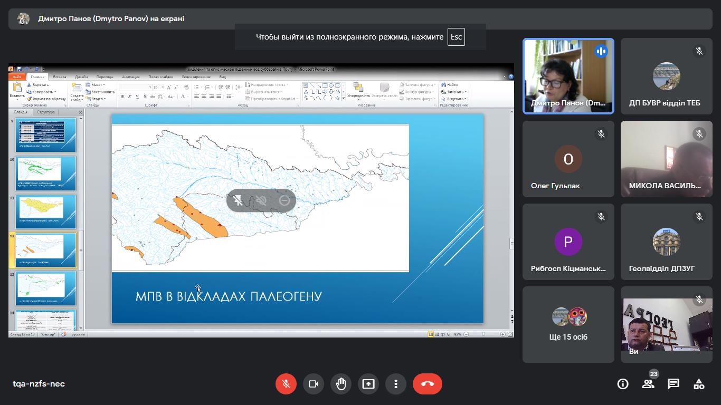721x405 pixels.
Task: Align text to the left
Action: click(196, 97)
